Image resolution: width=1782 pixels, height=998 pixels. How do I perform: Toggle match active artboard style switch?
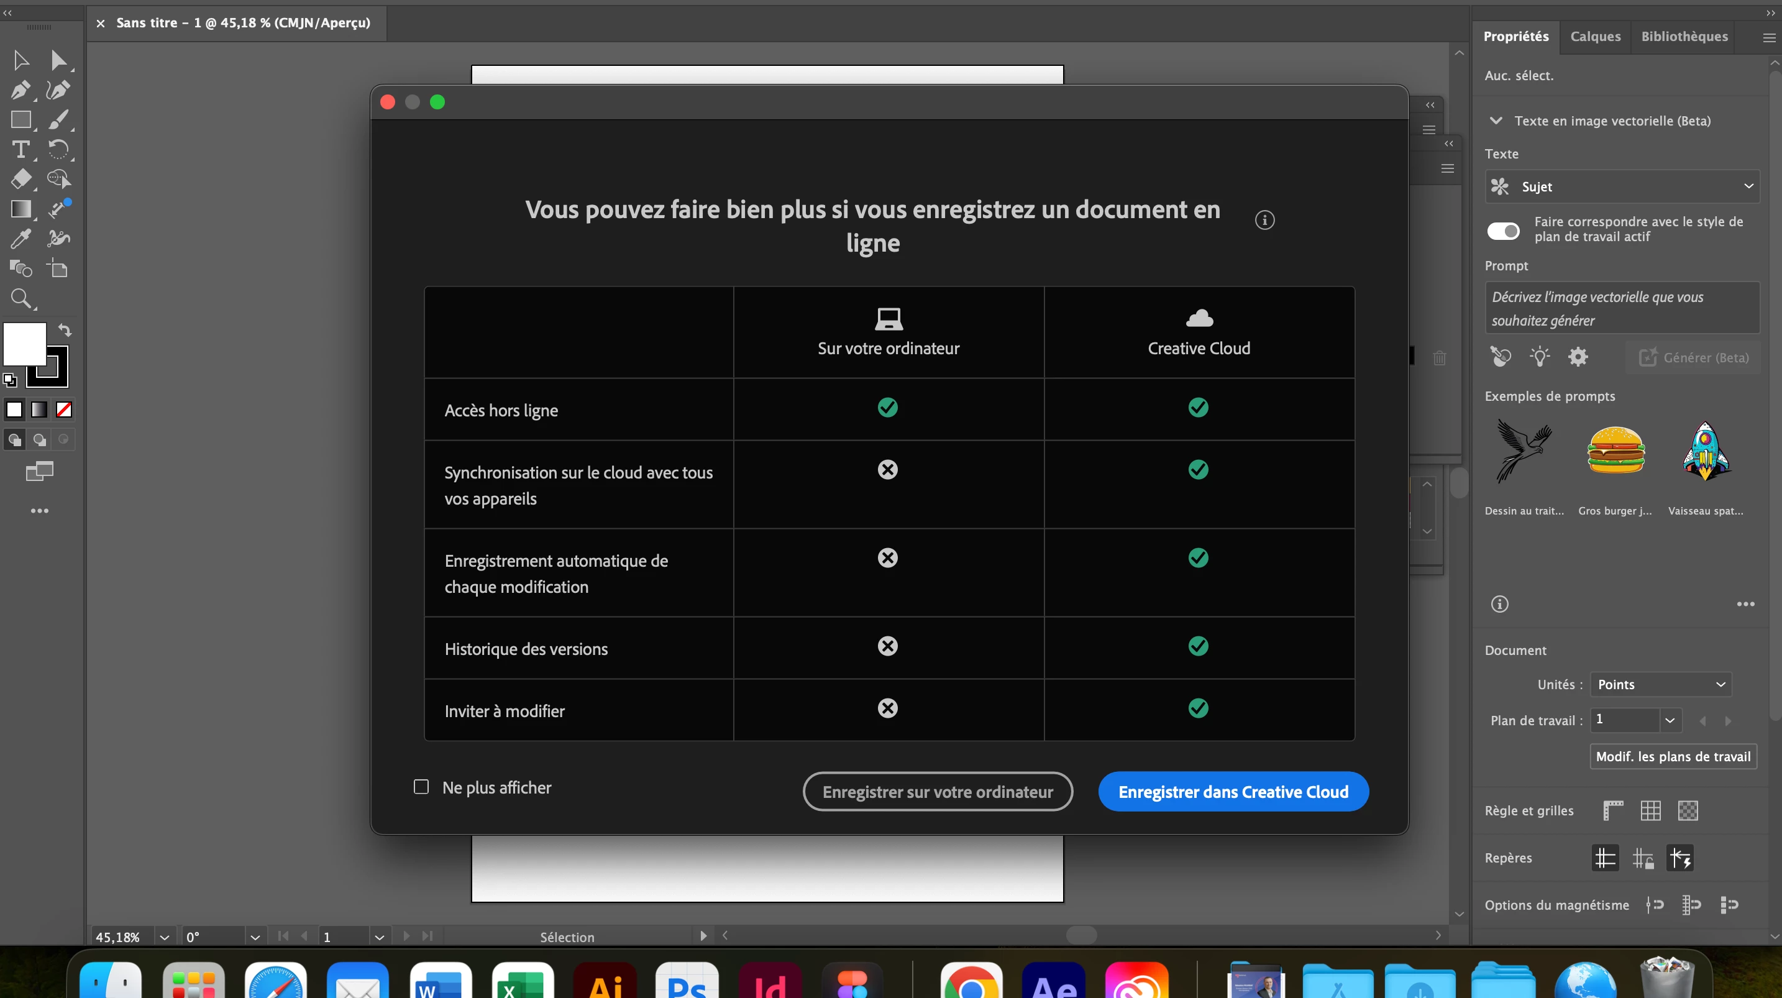1502,231
